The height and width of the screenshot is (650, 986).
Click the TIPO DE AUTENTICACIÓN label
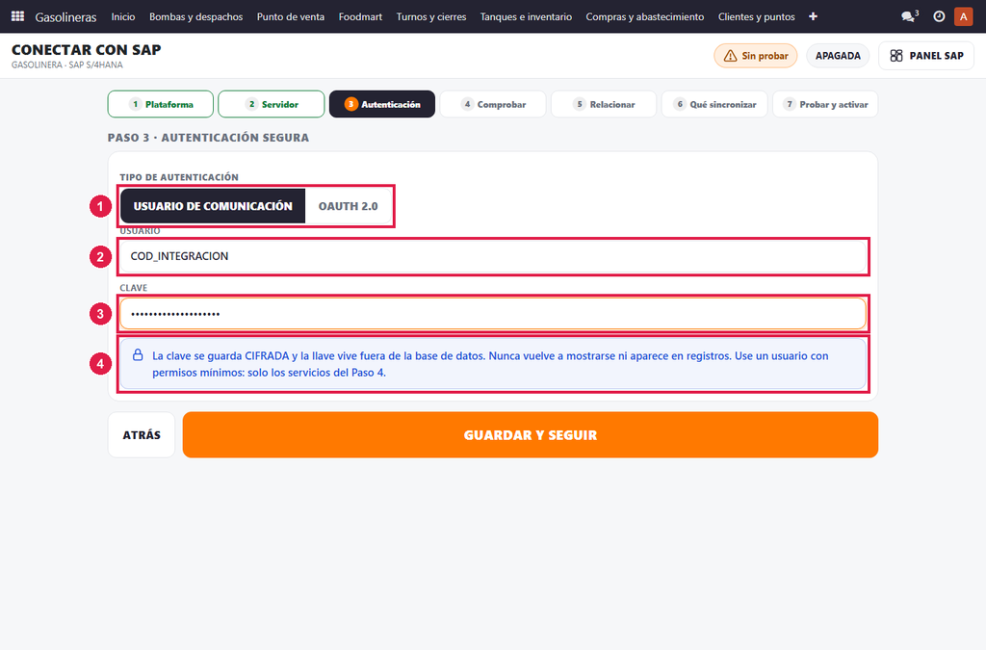pos(179,177)
